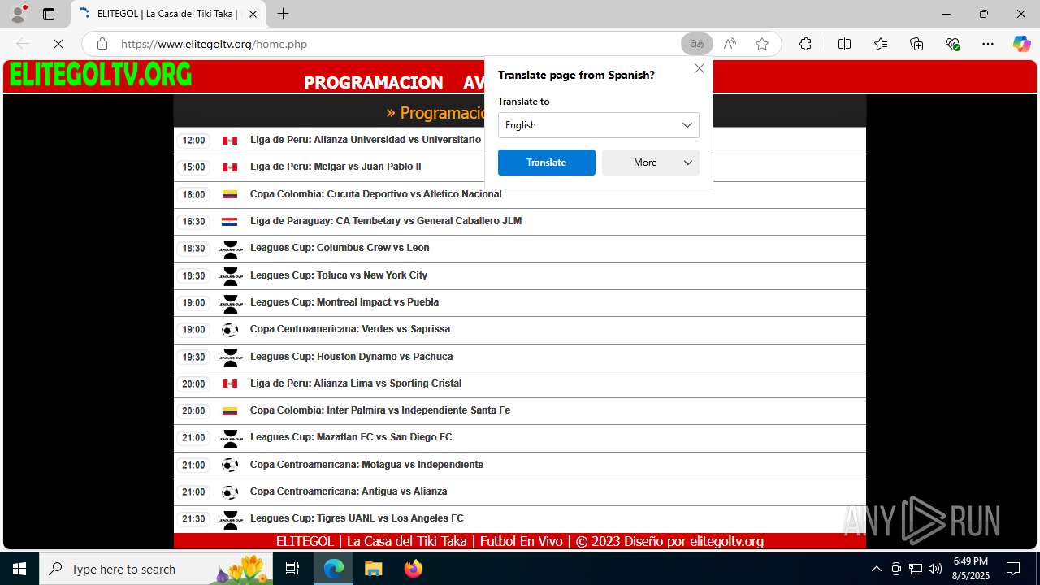Open Verdes vs Saprissa match

[350, 329]
